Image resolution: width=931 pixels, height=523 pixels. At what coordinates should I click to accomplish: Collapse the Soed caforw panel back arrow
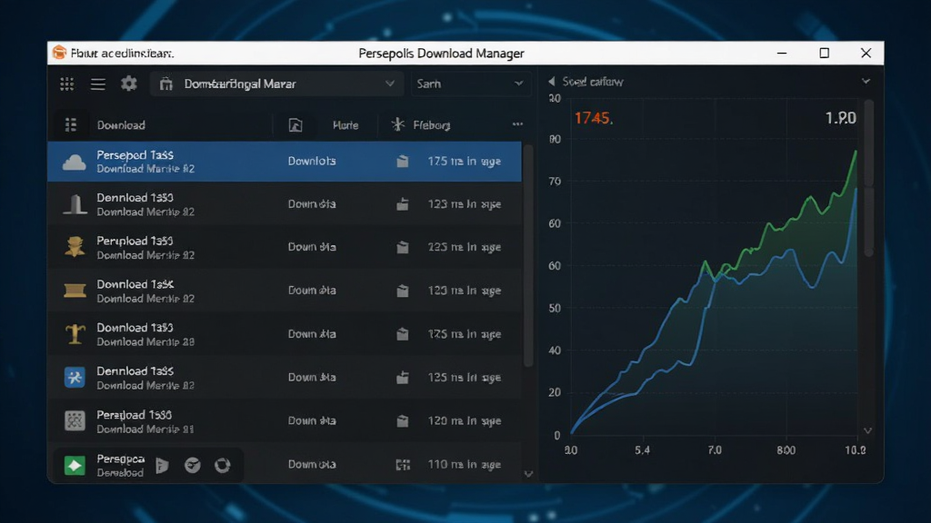(x=552, y=81)
